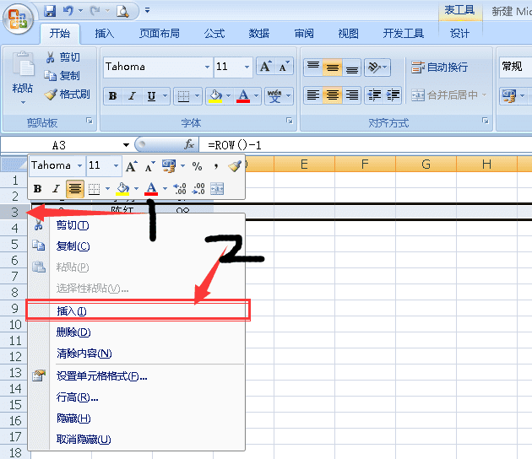Select row 12 header
Screen dimensions: 532x459
click(x=15, y=357)
